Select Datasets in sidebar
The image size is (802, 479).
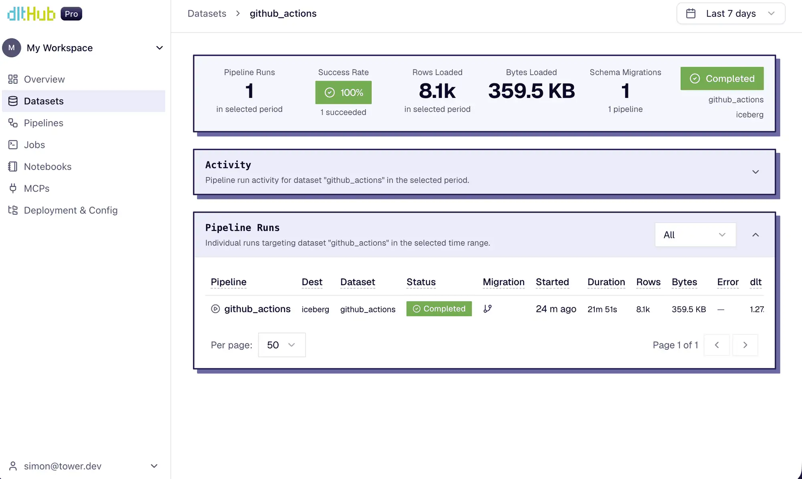tap(84, 101)
